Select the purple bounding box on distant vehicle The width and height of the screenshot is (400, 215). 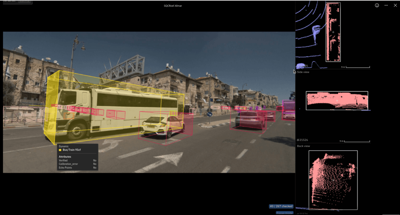click(289, 109)
